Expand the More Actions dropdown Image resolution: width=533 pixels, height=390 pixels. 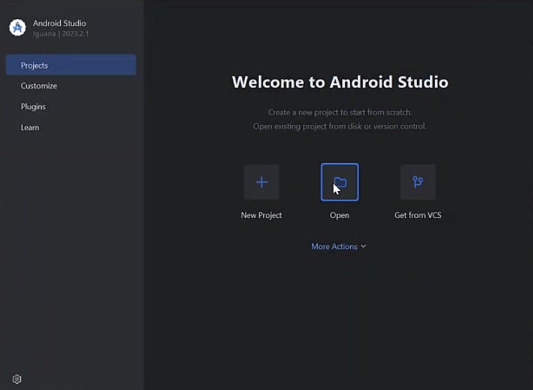click(x=339, y=246)
